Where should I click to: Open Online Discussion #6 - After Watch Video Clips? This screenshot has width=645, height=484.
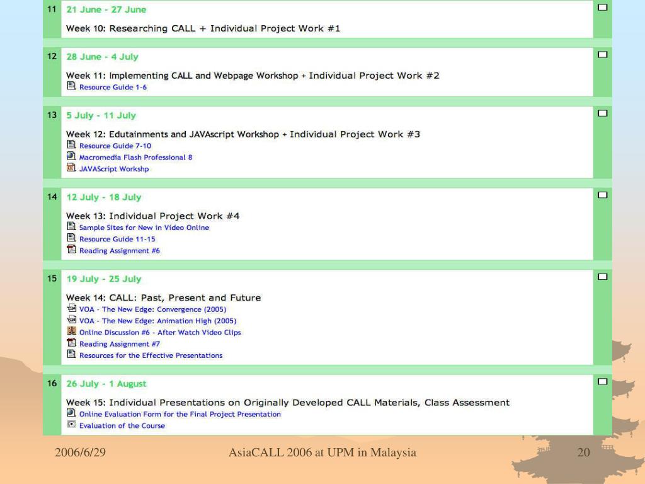coord(160,333)
